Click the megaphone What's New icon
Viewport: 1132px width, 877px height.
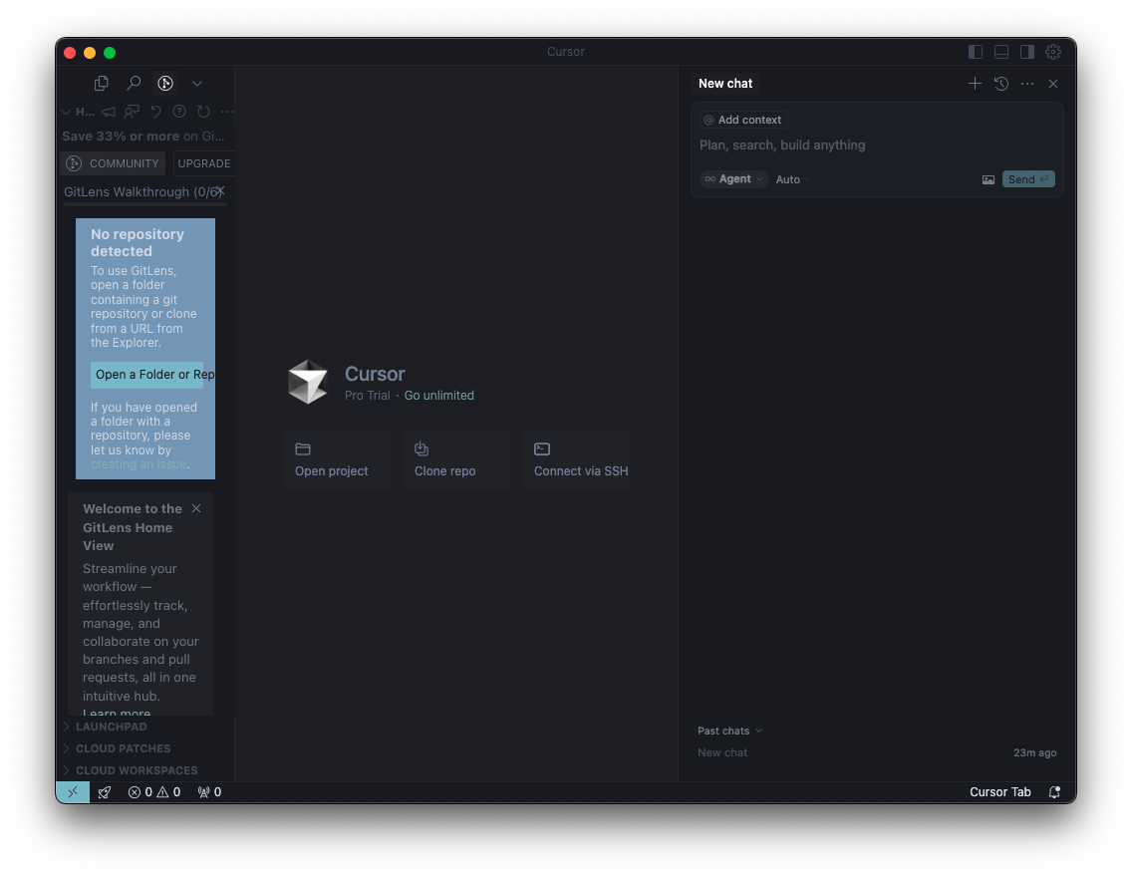[109, 112]
